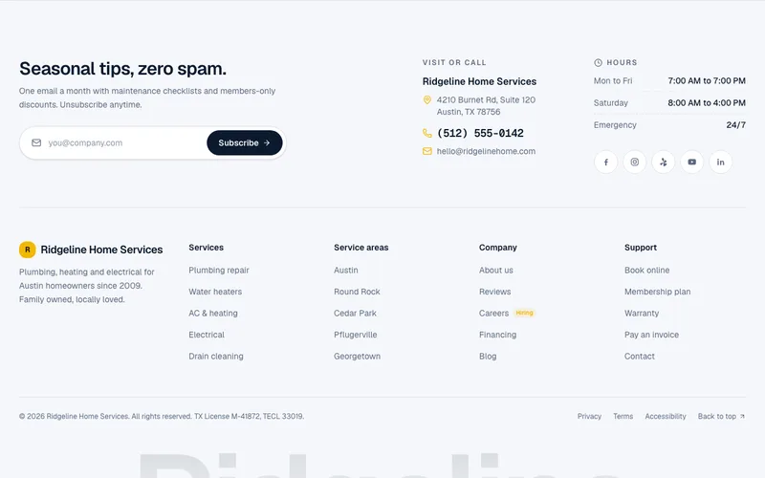Click Back to top link
765x478 pixels.
[721, 416]
